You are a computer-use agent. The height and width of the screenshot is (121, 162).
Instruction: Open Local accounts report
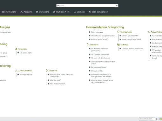pos(157,43)
